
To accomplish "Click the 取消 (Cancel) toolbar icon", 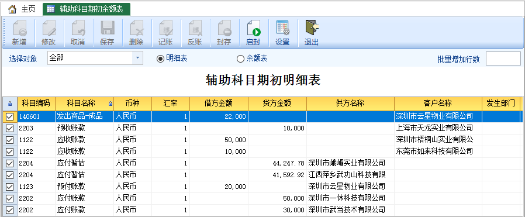I will [78, 28].
